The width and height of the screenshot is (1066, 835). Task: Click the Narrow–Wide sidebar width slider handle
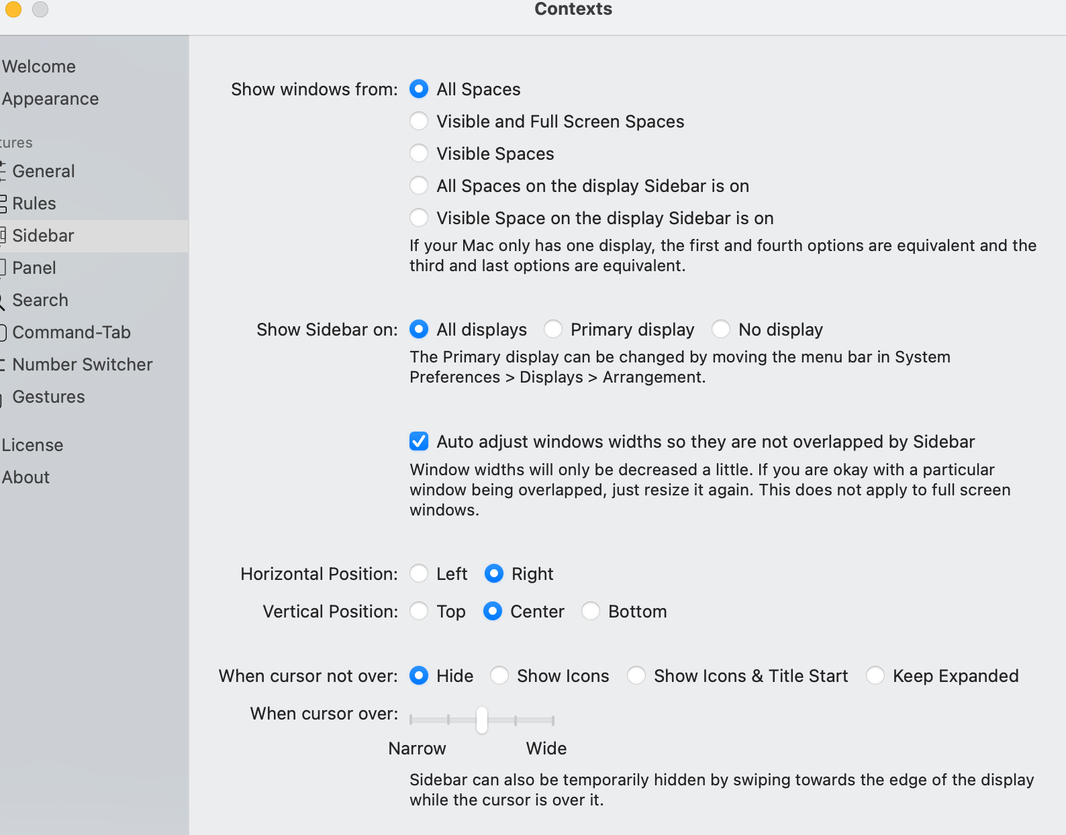[482, 720]
